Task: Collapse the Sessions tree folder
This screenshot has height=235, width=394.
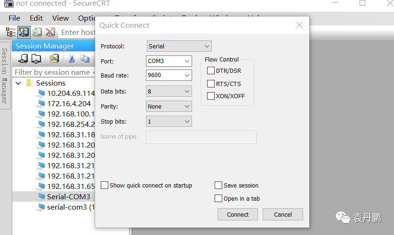Action: pos(18,83)
